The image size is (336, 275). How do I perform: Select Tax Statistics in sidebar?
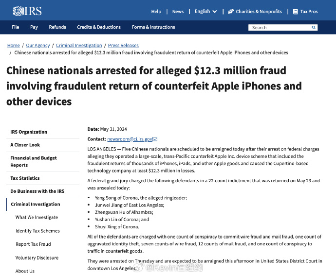pos(25,178)
